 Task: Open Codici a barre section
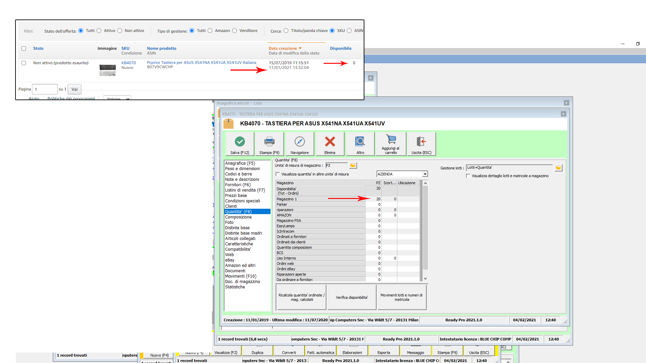tap(239, 174)
